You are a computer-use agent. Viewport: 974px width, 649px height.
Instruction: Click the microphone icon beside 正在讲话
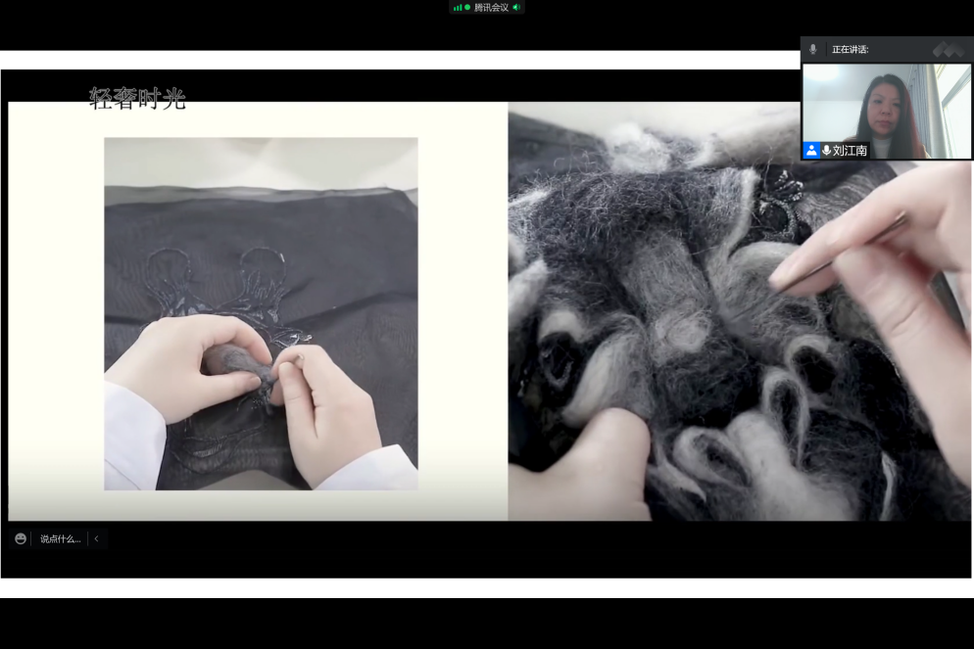point(812,49)
